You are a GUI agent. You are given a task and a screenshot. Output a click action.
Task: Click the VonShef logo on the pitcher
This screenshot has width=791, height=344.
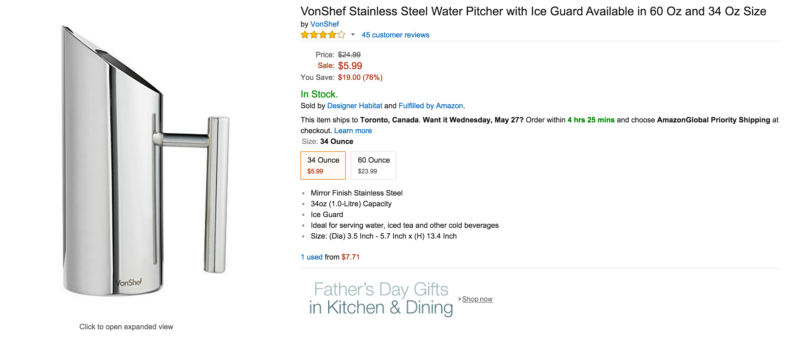click(129, 283)
